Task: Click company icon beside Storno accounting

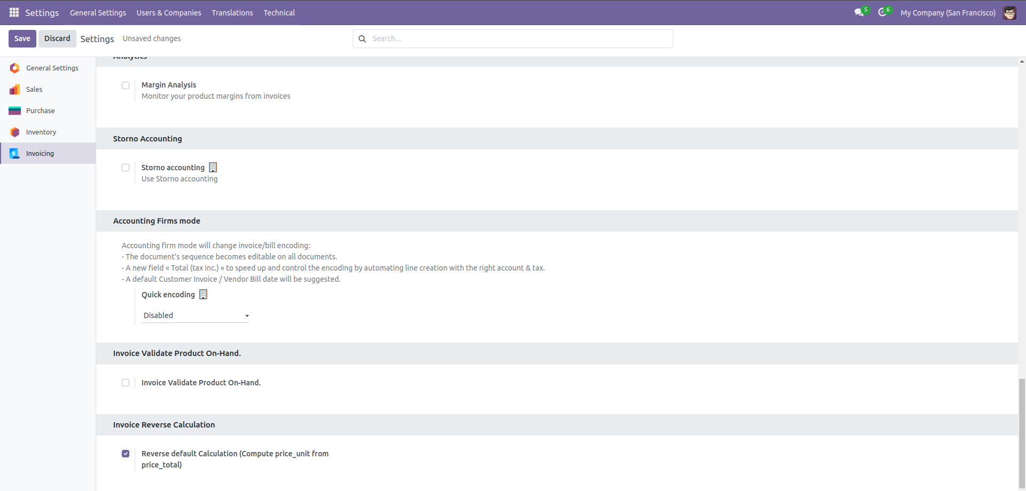Action: (x=213, y=168)
